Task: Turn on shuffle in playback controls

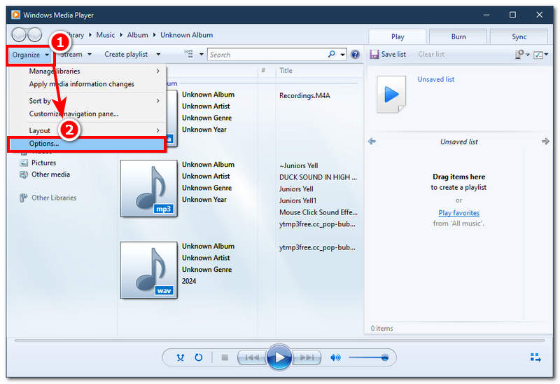Action: tap(181, 357)
